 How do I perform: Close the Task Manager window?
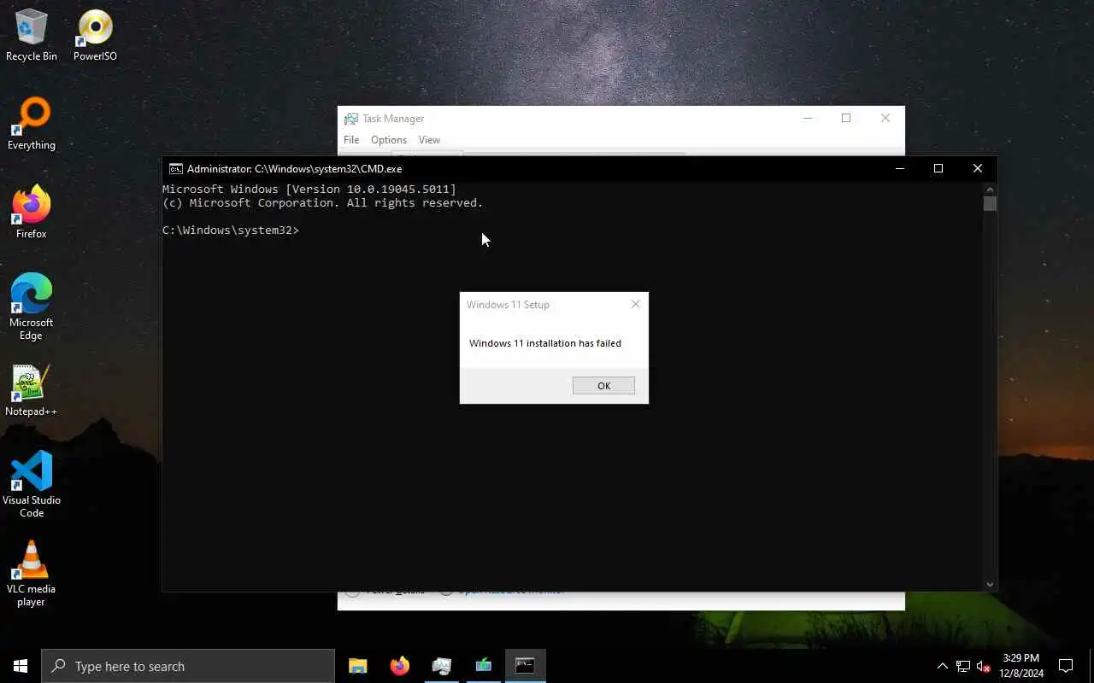885,118
